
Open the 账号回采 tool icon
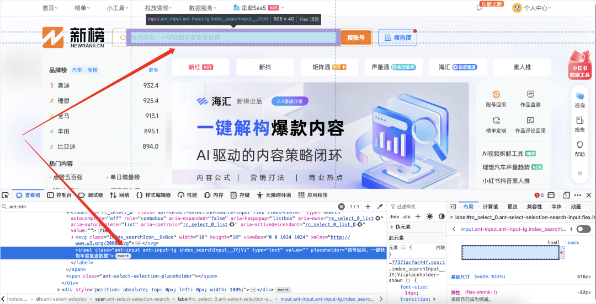[496, 95]
